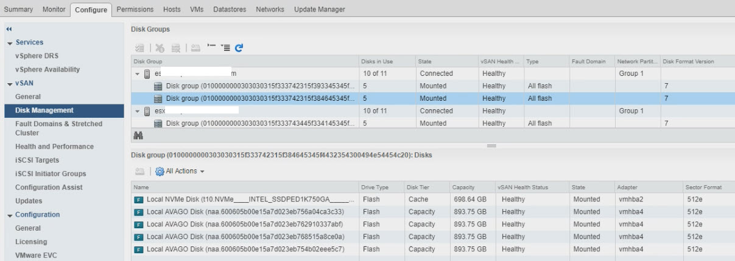735x261 pixels.
Task: Open the Update Manager tab
Action: click(319, 10)
